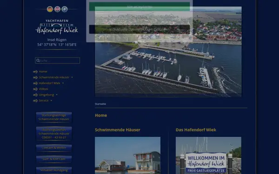The width and height of the screenshot is (279, 174).
Task: Open Schwimmende Häuser menu item
Action: 54,77
